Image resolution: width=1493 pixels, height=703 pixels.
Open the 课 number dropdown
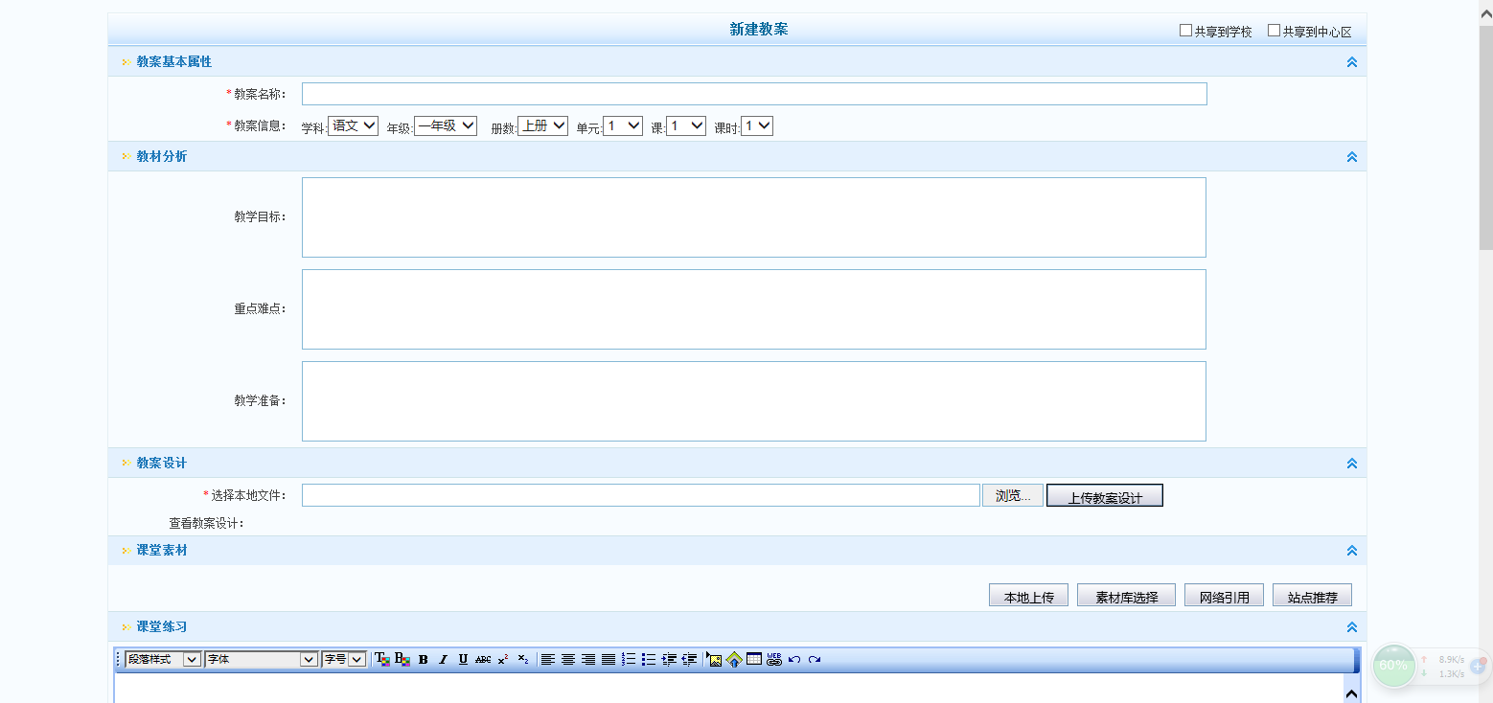point(686,125)
